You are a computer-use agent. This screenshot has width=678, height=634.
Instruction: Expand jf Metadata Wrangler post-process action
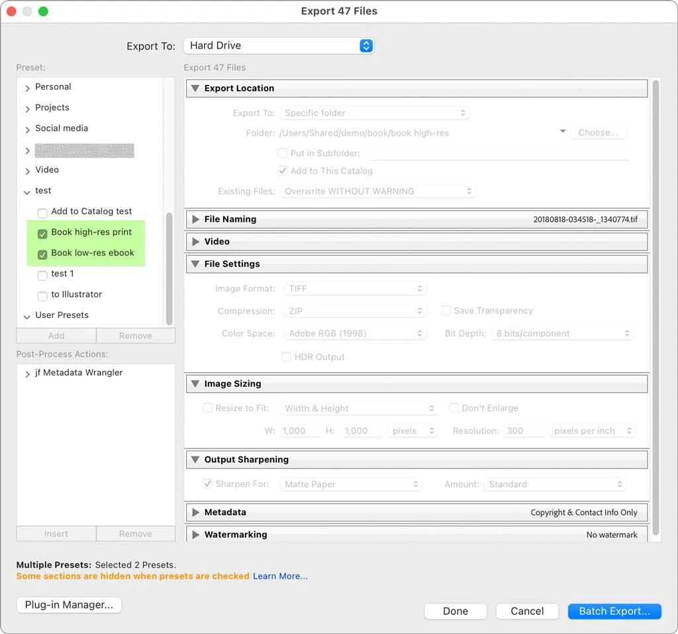(27, 374)
